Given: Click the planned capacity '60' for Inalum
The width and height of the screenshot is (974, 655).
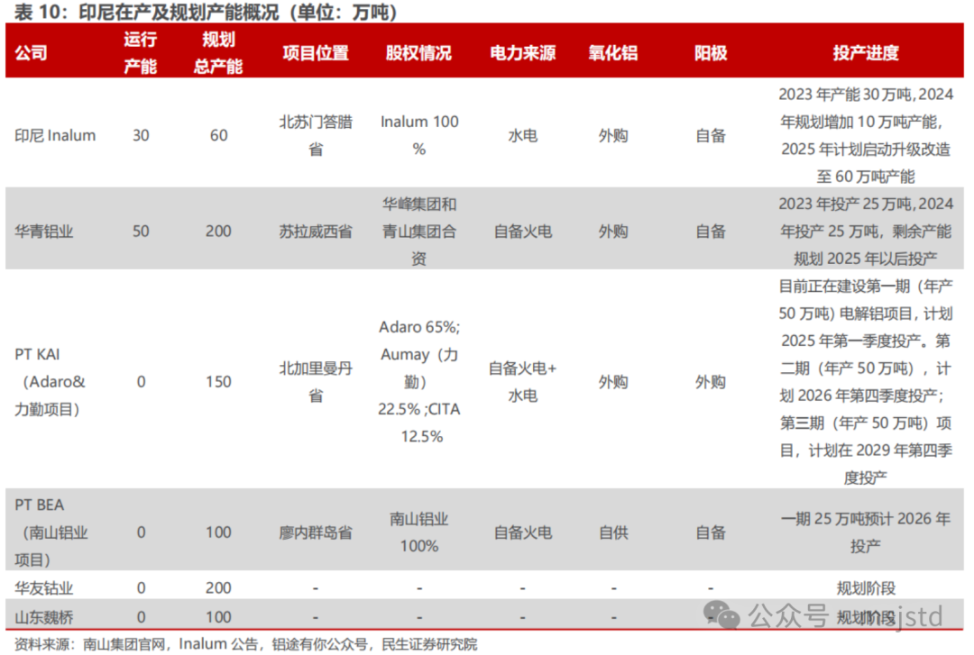Looking at the screenshot, I should pos(218,135).
